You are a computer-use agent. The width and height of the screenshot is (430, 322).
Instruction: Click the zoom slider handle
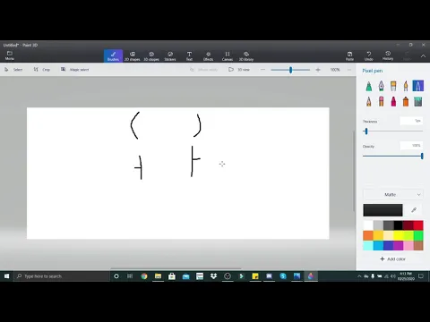tap(290, 70)
